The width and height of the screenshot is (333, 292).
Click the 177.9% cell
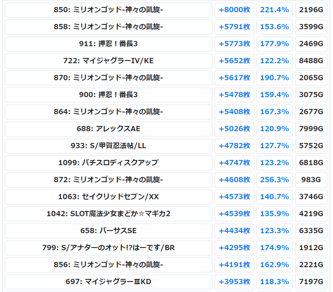coord(274,44)
